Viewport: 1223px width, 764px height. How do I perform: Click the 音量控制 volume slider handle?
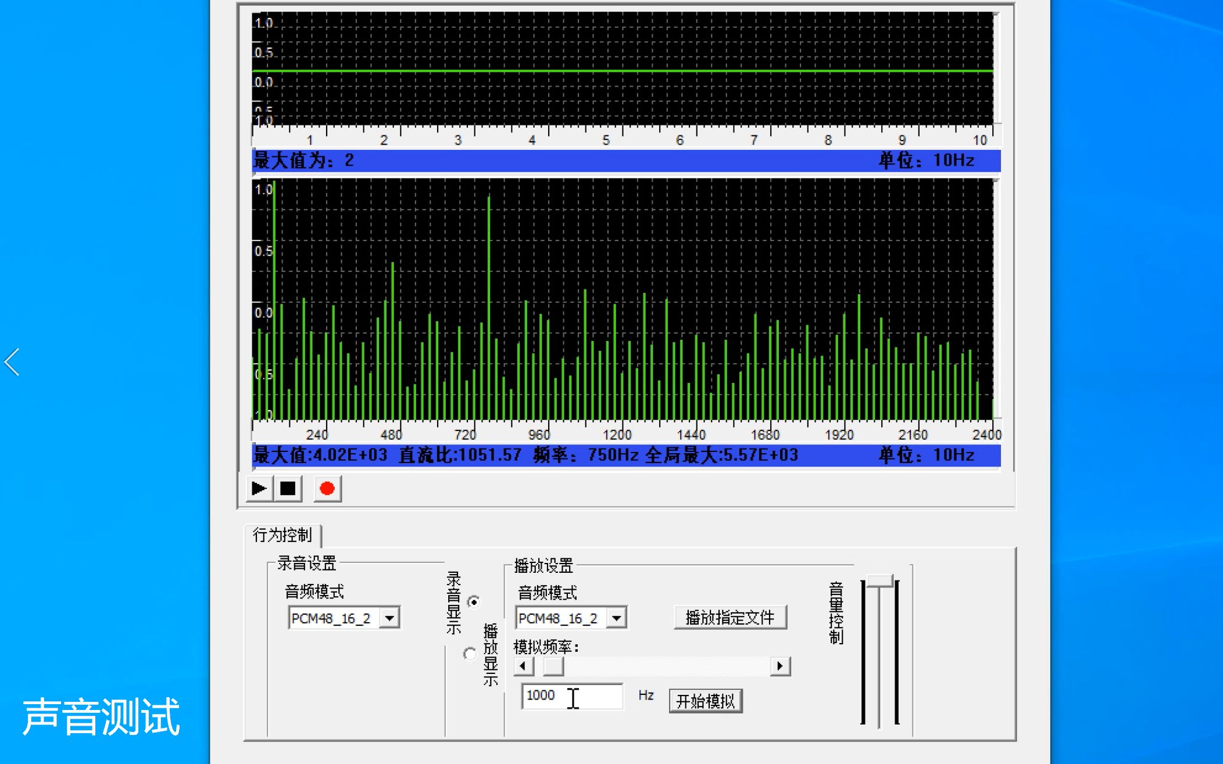[879, 581]
